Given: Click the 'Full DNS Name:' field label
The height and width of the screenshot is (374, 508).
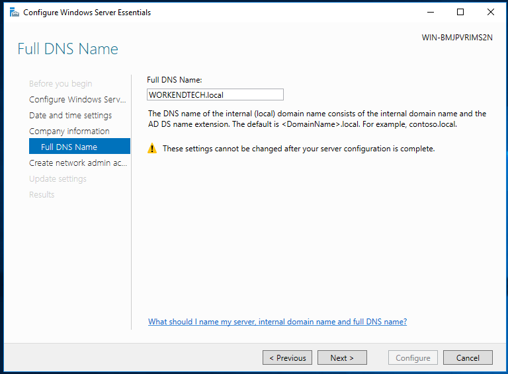Looking at the screenshot, I should coord(175,80).
